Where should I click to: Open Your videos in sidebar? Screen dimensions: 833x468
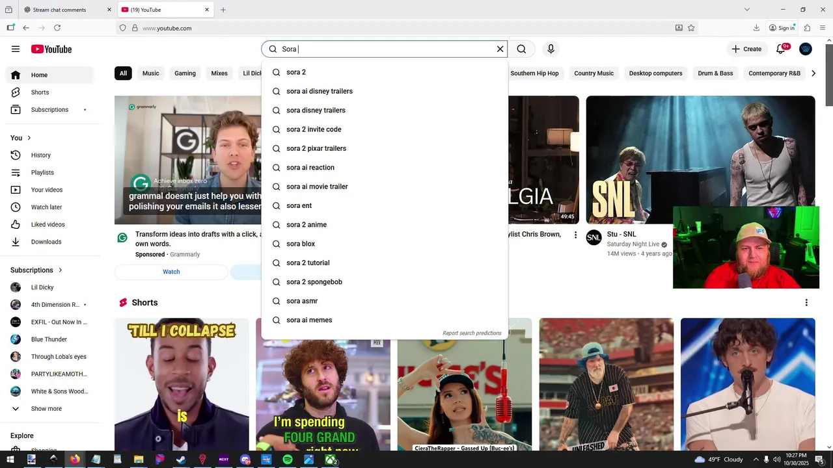49,190
